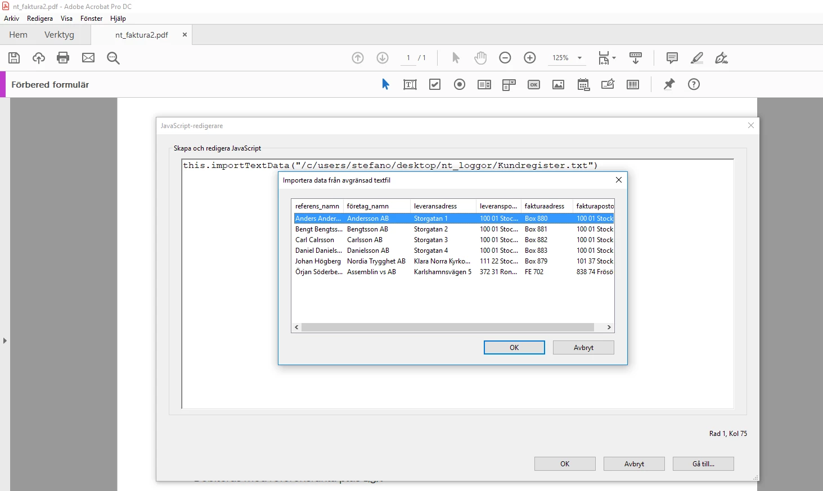Go to previous page arrow icon
The width and height of the screenshot is (823, 491).
pos(358,58)
